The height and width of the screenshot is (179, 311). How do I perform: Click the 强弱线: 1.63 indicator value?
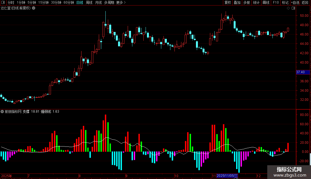[50, 112]
